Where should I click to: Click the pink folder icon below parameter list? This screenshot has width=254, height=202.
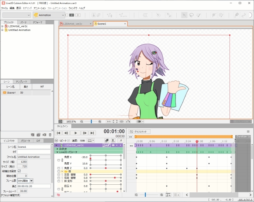(58, 195)
